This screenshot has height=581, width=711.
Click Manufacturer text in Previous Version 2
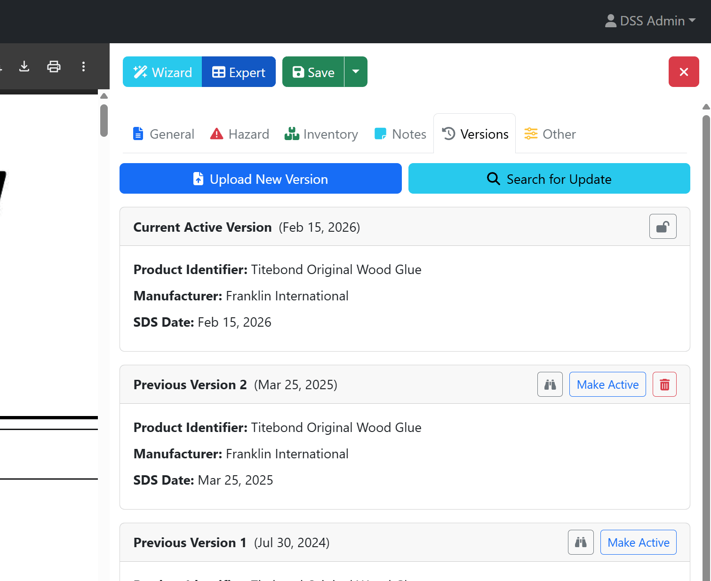pos(241,454)
